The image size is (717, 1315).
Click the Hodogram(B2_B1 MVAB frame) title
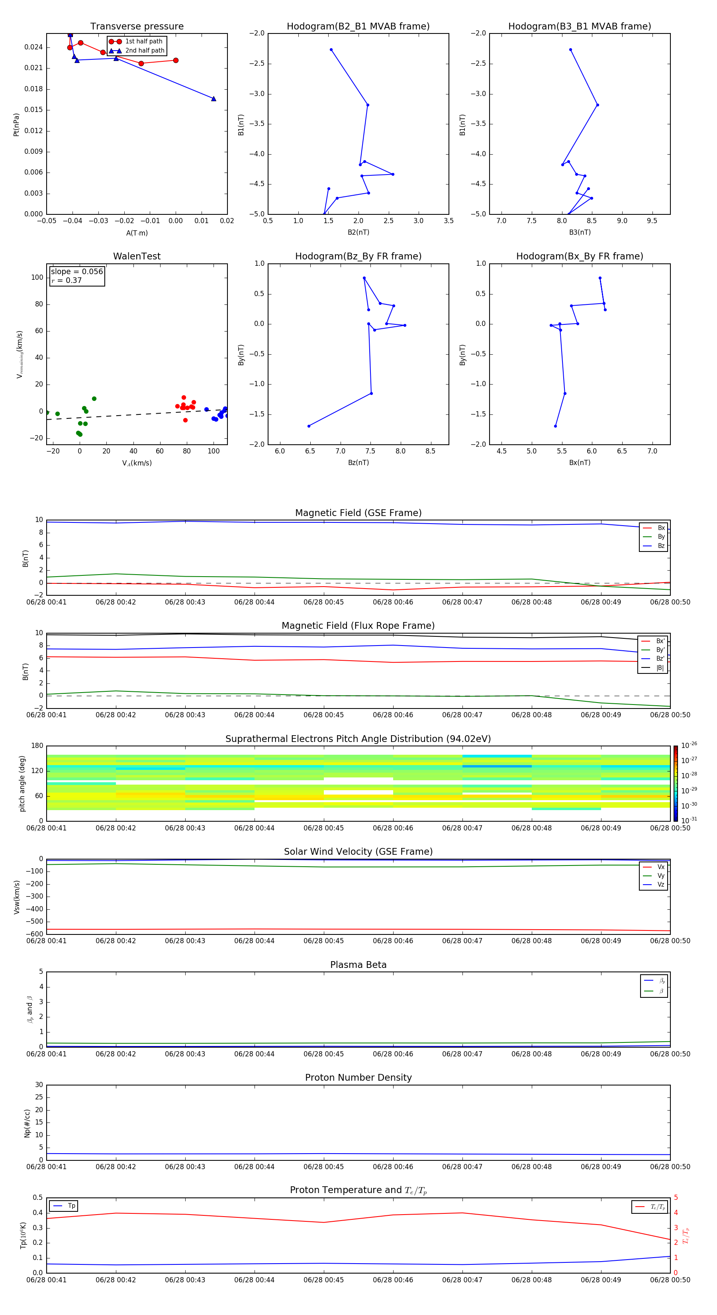358,27
